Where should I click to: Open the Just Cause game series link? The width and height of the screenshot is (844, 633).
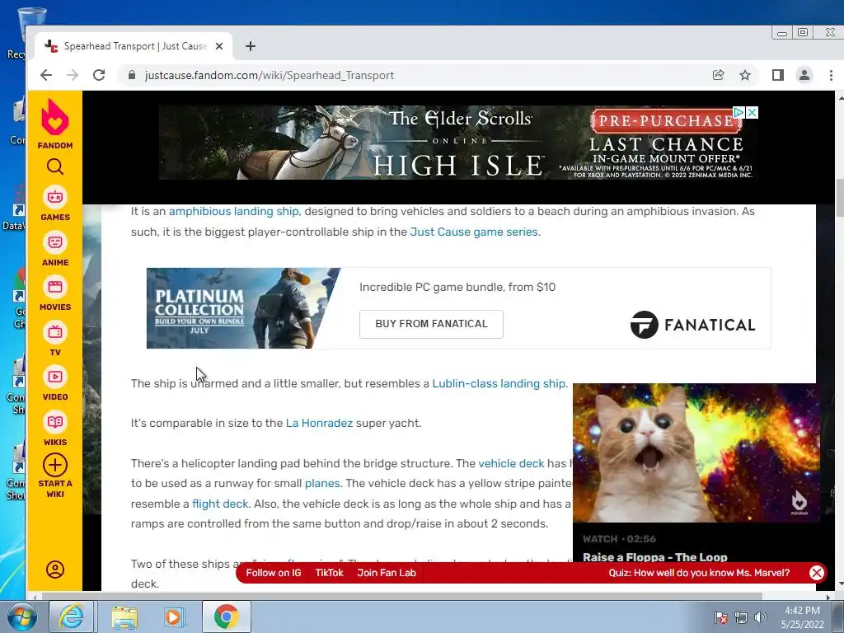click(x=474, y=232)
